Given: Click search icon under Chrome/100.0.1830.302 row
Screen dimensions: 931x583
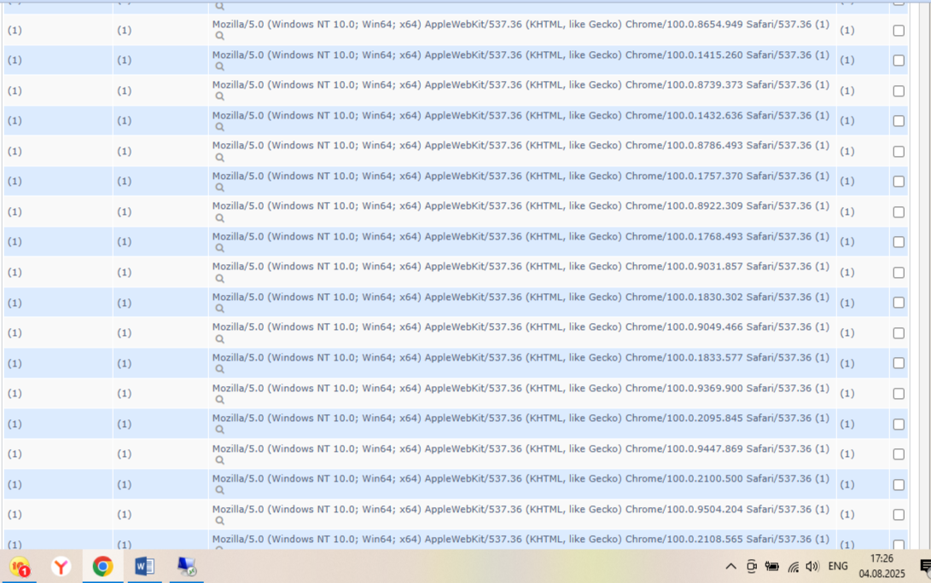Looking at the screenshot, I should point(219,309).
